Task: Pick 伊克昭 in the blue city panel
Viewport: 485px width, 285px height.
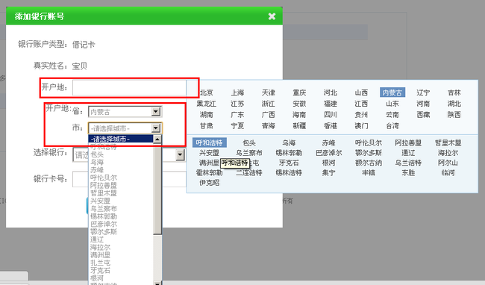Action: point(210,182)
